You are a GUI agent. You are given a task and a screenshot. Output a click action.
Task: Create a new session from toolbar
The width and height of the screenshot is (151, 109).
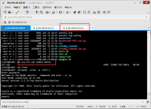tap(5, 12)
